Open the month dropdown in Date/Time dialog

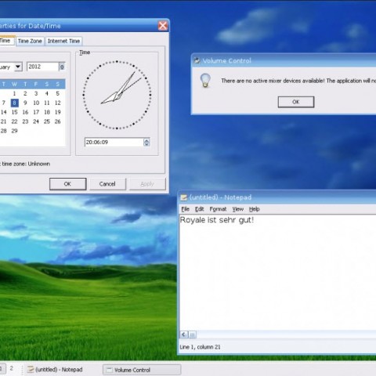pos(18,67)
